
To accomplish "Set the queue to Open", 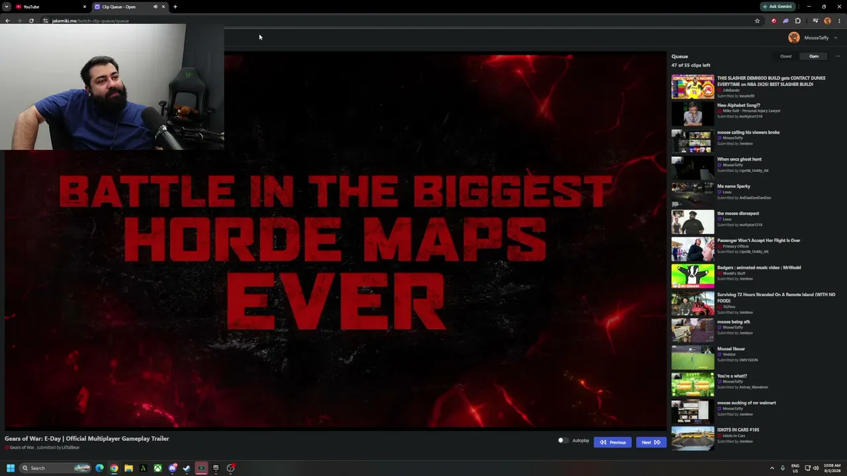I will (x=814, y=56).
